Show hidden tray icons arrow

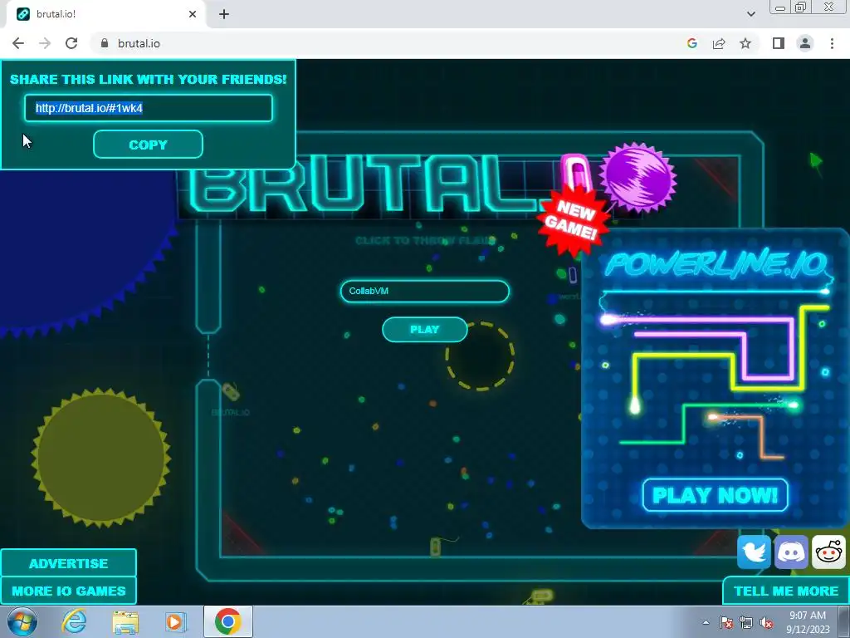pos(706,622)
